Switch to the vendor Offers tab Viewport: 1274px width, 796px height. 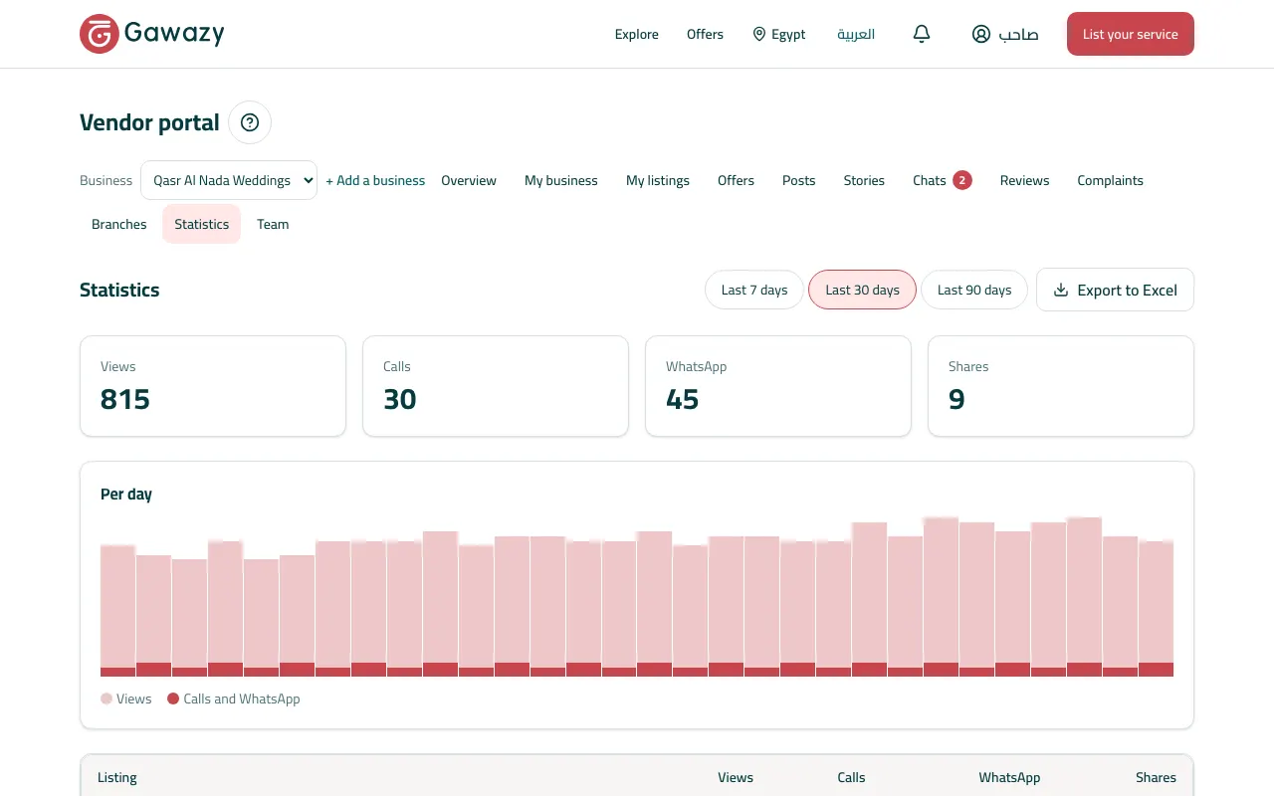pos(736,180)
